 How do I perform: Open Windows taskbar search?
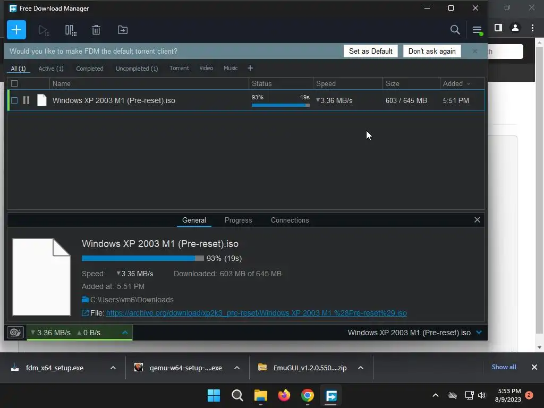[x=237, y=395]
